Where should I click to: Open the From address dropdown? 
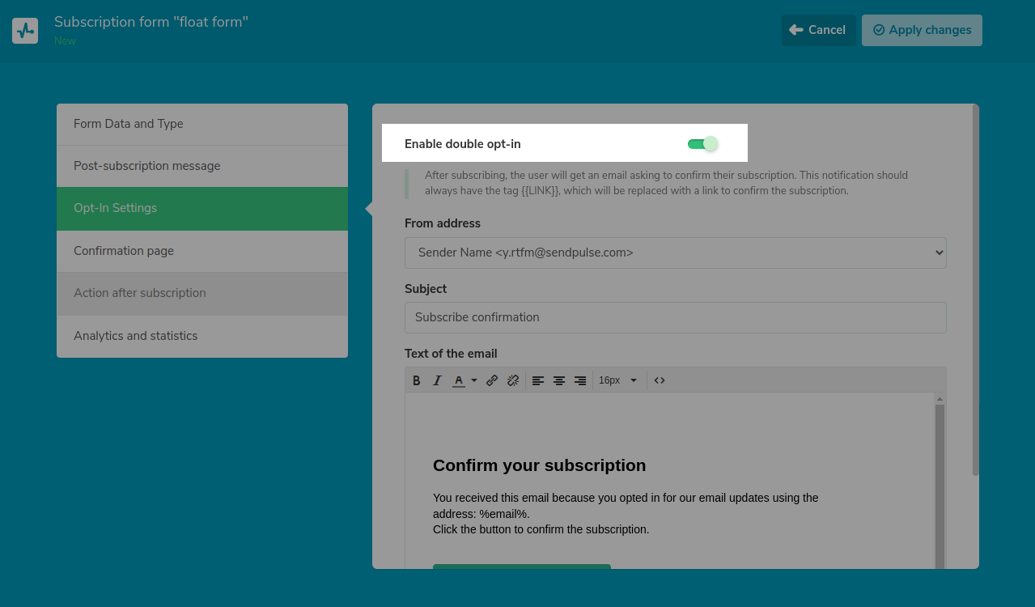(x=675, y=253)
